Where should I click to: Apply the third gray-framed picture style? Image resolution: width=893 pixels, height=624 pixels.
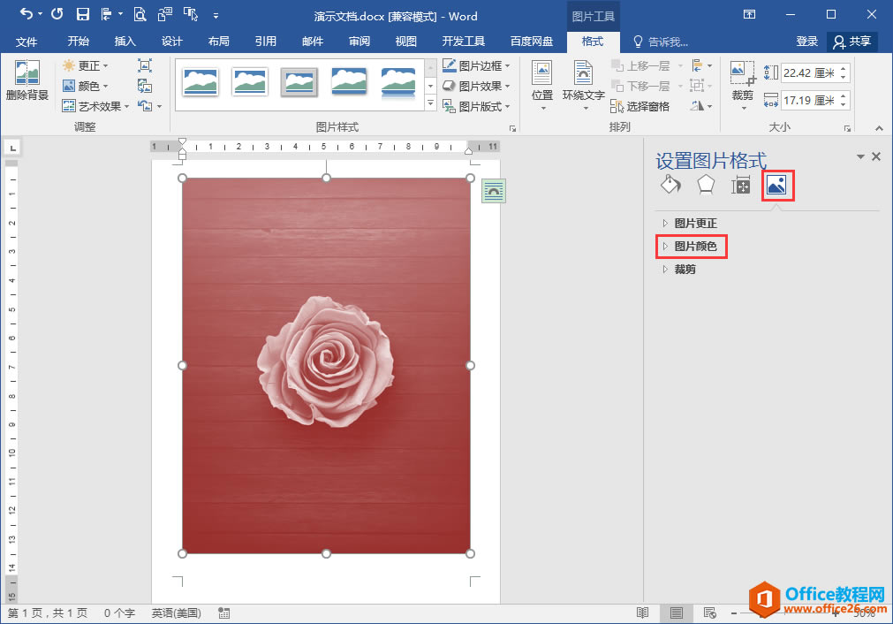(x=299, y=81)
